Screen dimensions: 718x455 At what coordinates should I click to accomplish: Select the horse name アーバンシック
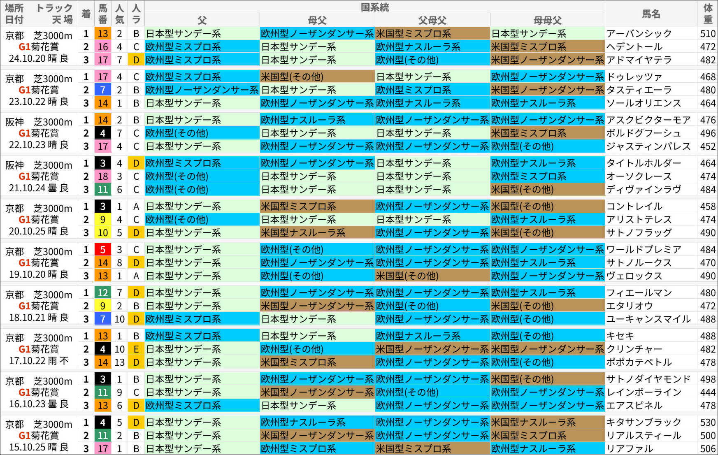pyautogui.click(x=634, y=33)
